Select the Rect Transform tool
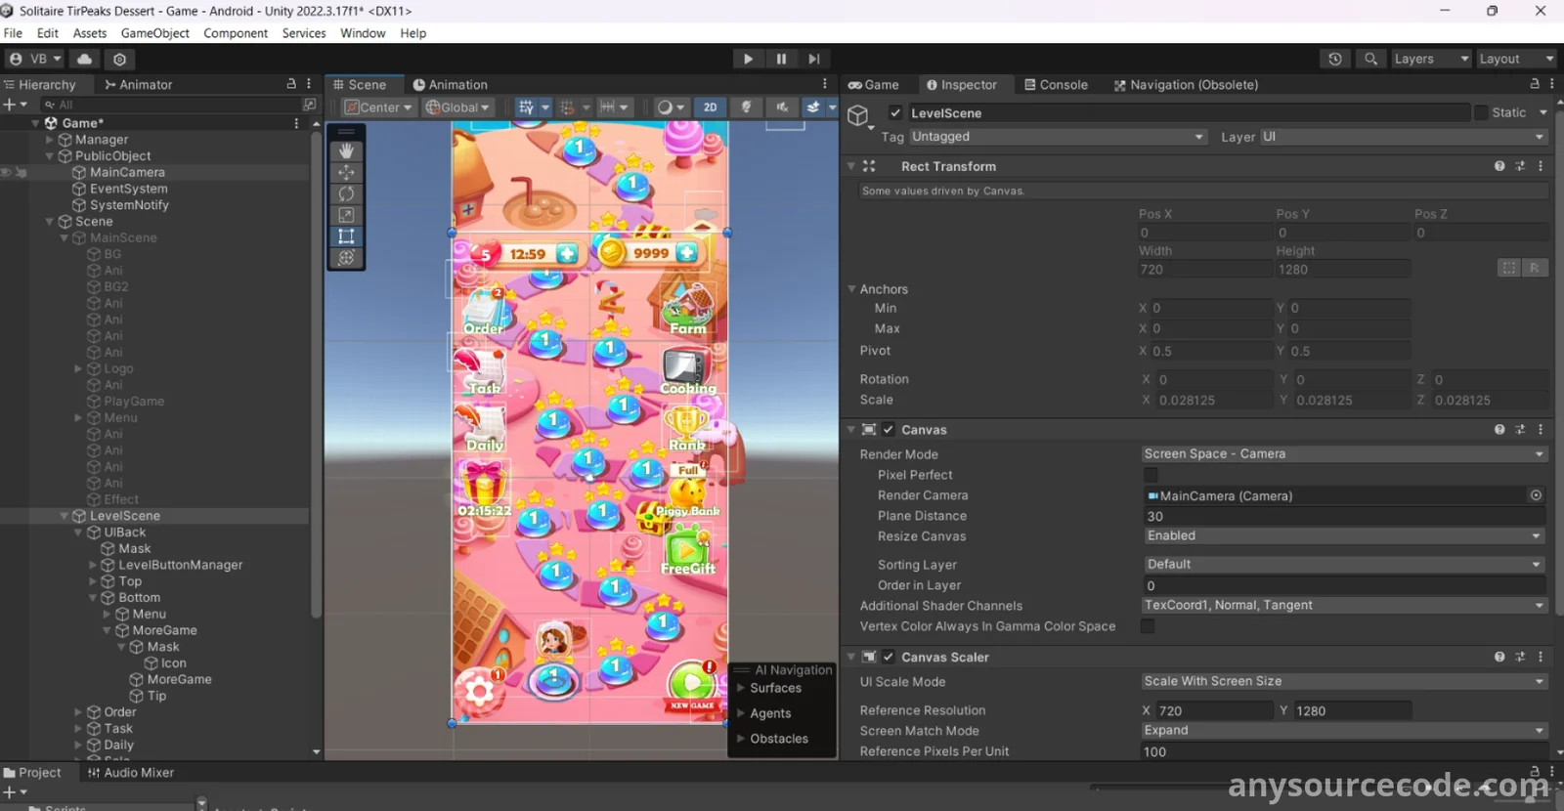Viewport: 1564px width, 811px height. pos(346,236)
